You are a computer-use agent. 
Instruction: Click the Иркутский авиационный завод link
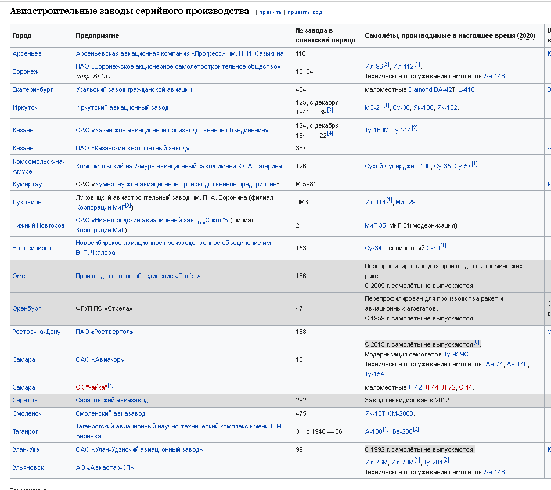tap(122, 107)
